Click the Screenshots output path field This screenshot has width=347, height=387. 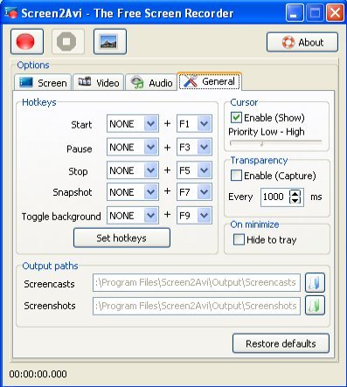click(197, 306)
